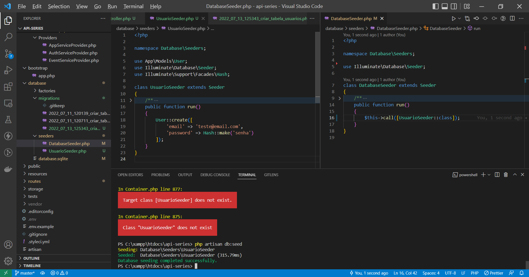Run the PHP file with play button
This screenshot has width=529, height=277.
point(454,18)
